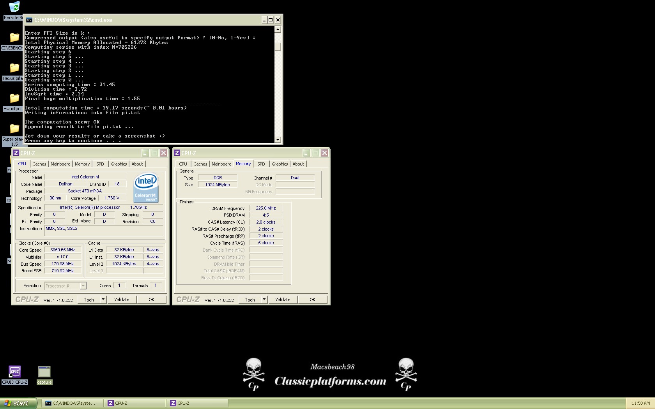The image size is (655, 409).
Task: Switch to first CPU-Z taskbar button
Action: coord(135,403)
